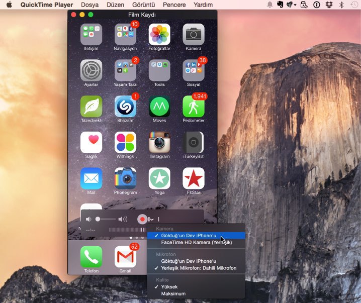This screenshot has height=303, width=361.
Task: Open the Apple menu
Action: (x=9, y=5)
